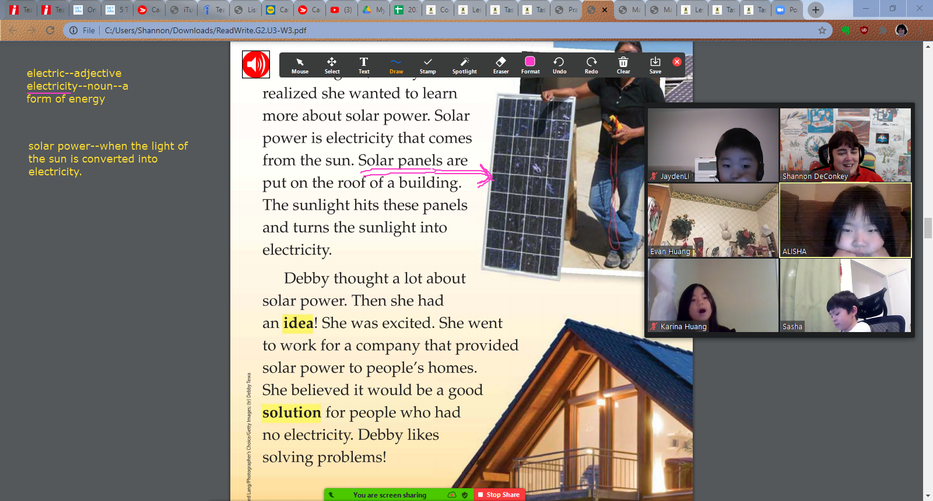Select the Eraser tool
Image resolution: width=933 pixels, height=501 pixels.
point(501,65)
